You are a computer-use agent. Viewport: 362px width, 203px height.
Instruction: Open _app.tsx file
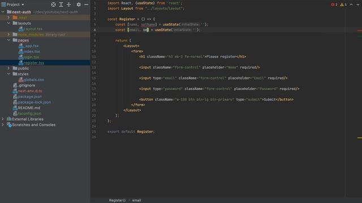click(x=31, y=46)
